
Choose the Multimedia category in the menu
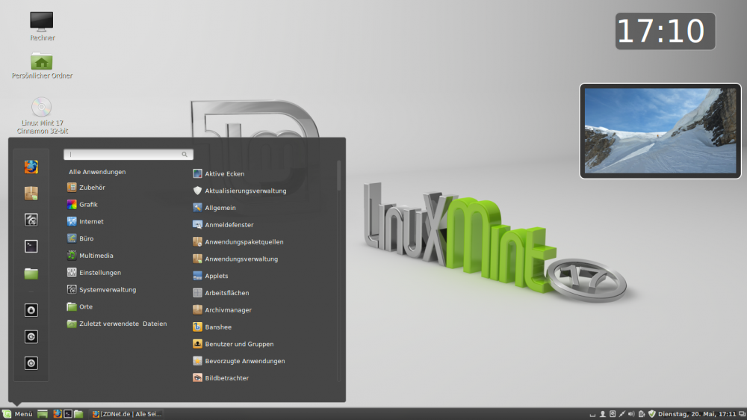click(96, 256)
